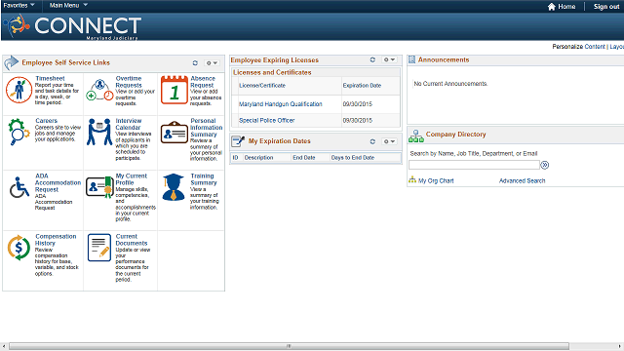Image resolution: width=624 pixels, height=351 pixels.
Task: Open Advanced Search in Company Directory
Action: click(523, 180)
